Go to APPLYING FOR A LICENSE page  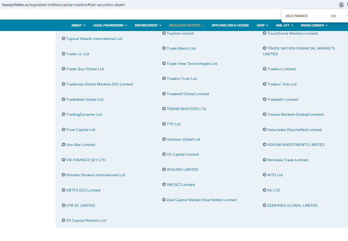(230, 25)
